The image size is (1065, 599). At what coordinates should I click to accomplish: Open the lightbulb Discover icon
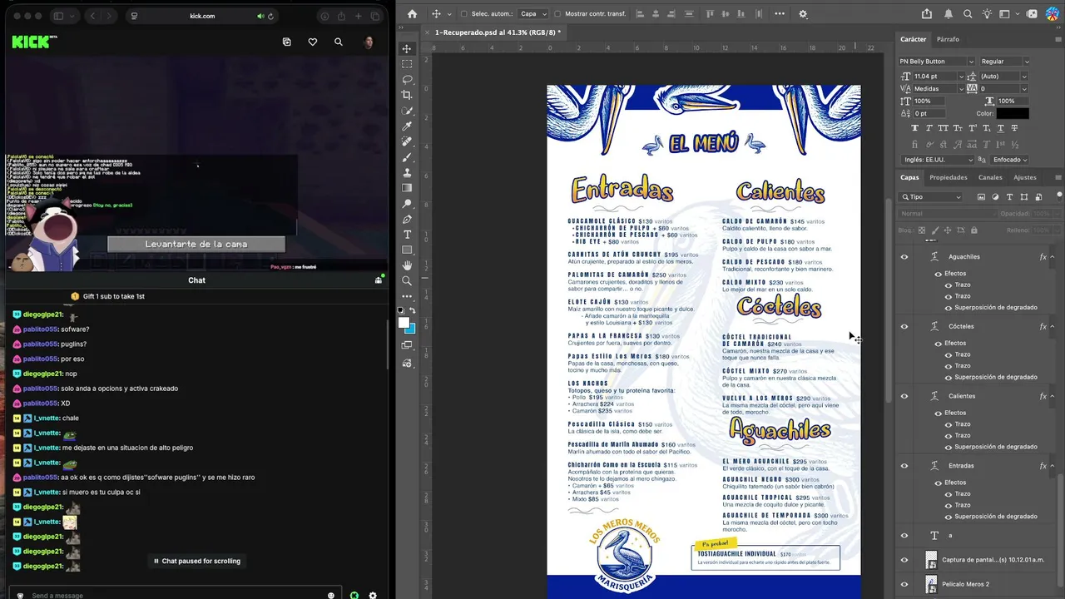coord(987,13)
